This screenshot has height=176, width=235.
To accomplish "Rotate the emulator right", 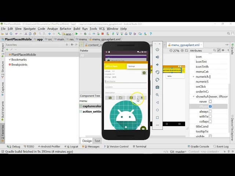I will click(x=157, y=80).
